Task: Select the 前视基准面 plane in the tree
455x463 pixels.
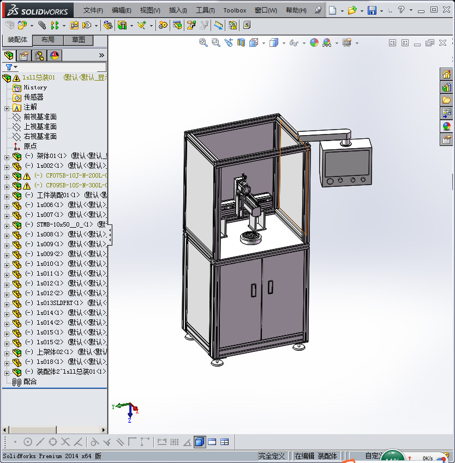Action: point(40,117)
